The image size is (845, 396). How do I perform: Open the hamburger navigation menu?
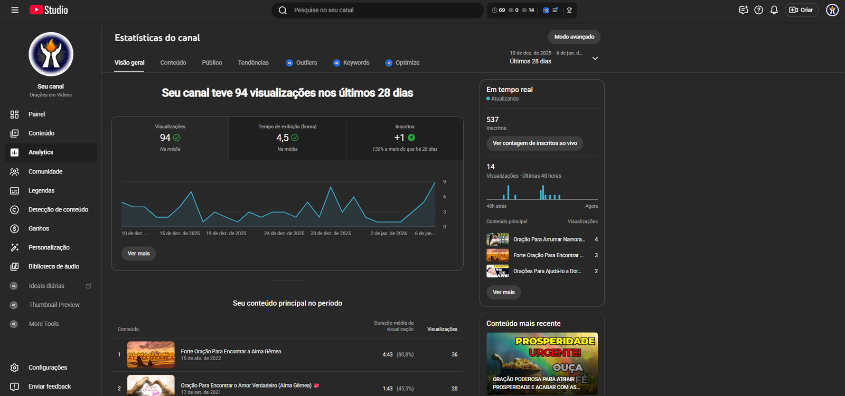pos(15,10)
